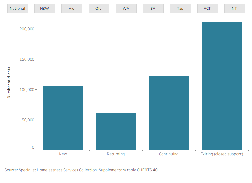Switch data to Vic
252x183 pixels.
(x=72, y=9)
